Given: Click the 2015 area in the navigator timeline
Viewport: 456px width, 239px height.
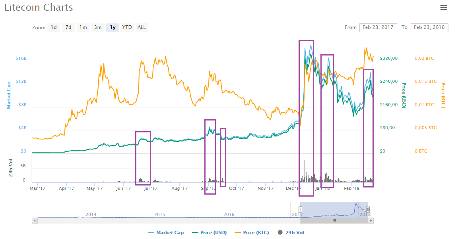Looking at the screenshot, I should [160, 214].
